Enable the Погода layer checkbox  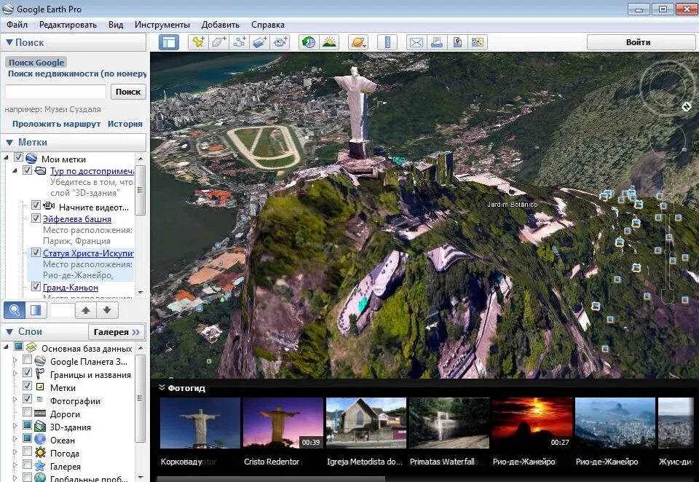pos(27,451)
